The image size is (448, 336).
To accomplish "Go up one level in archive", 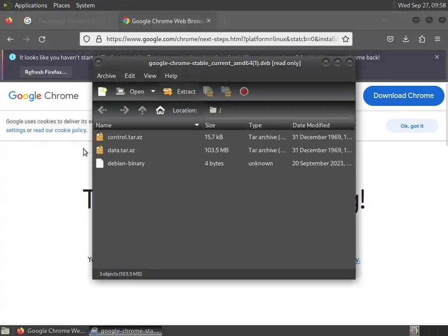I will coord(142,110).
